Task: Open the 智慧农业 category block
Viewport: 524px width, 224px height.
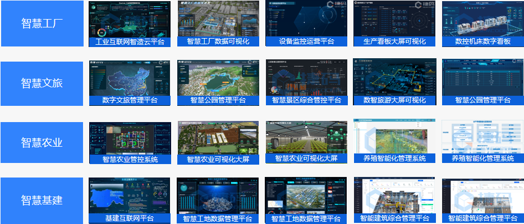Action: 42,142
